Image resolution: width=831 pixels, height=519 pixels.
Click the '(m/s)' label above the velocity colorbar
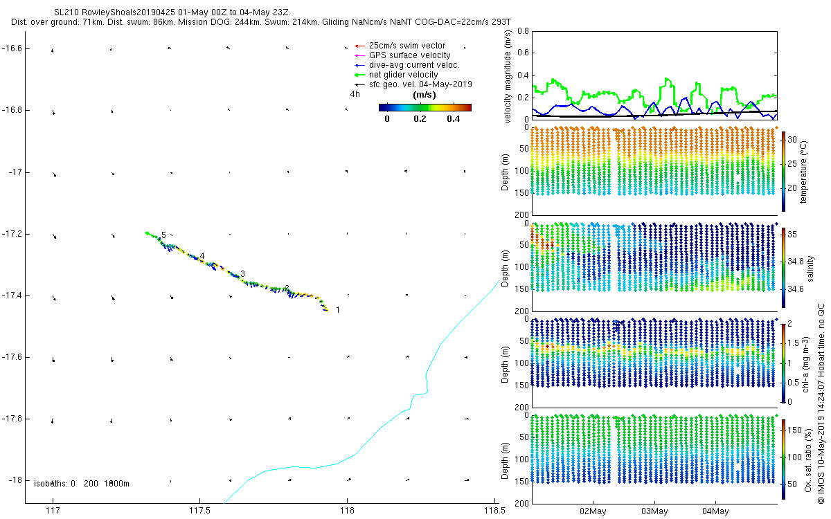424,95
